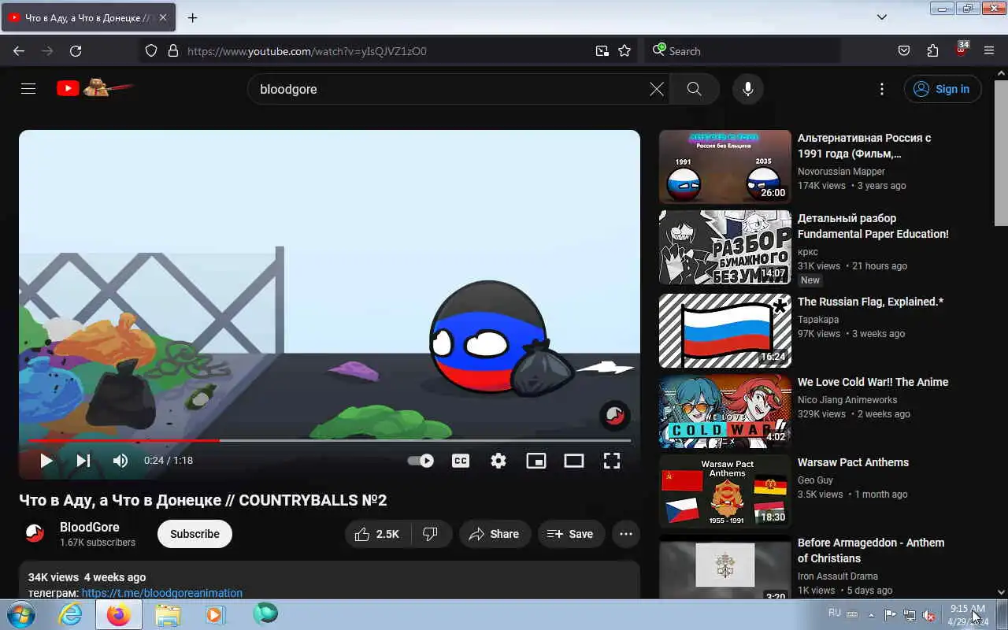Open We Love Cold War!! The Anime

tap(873, 382)
